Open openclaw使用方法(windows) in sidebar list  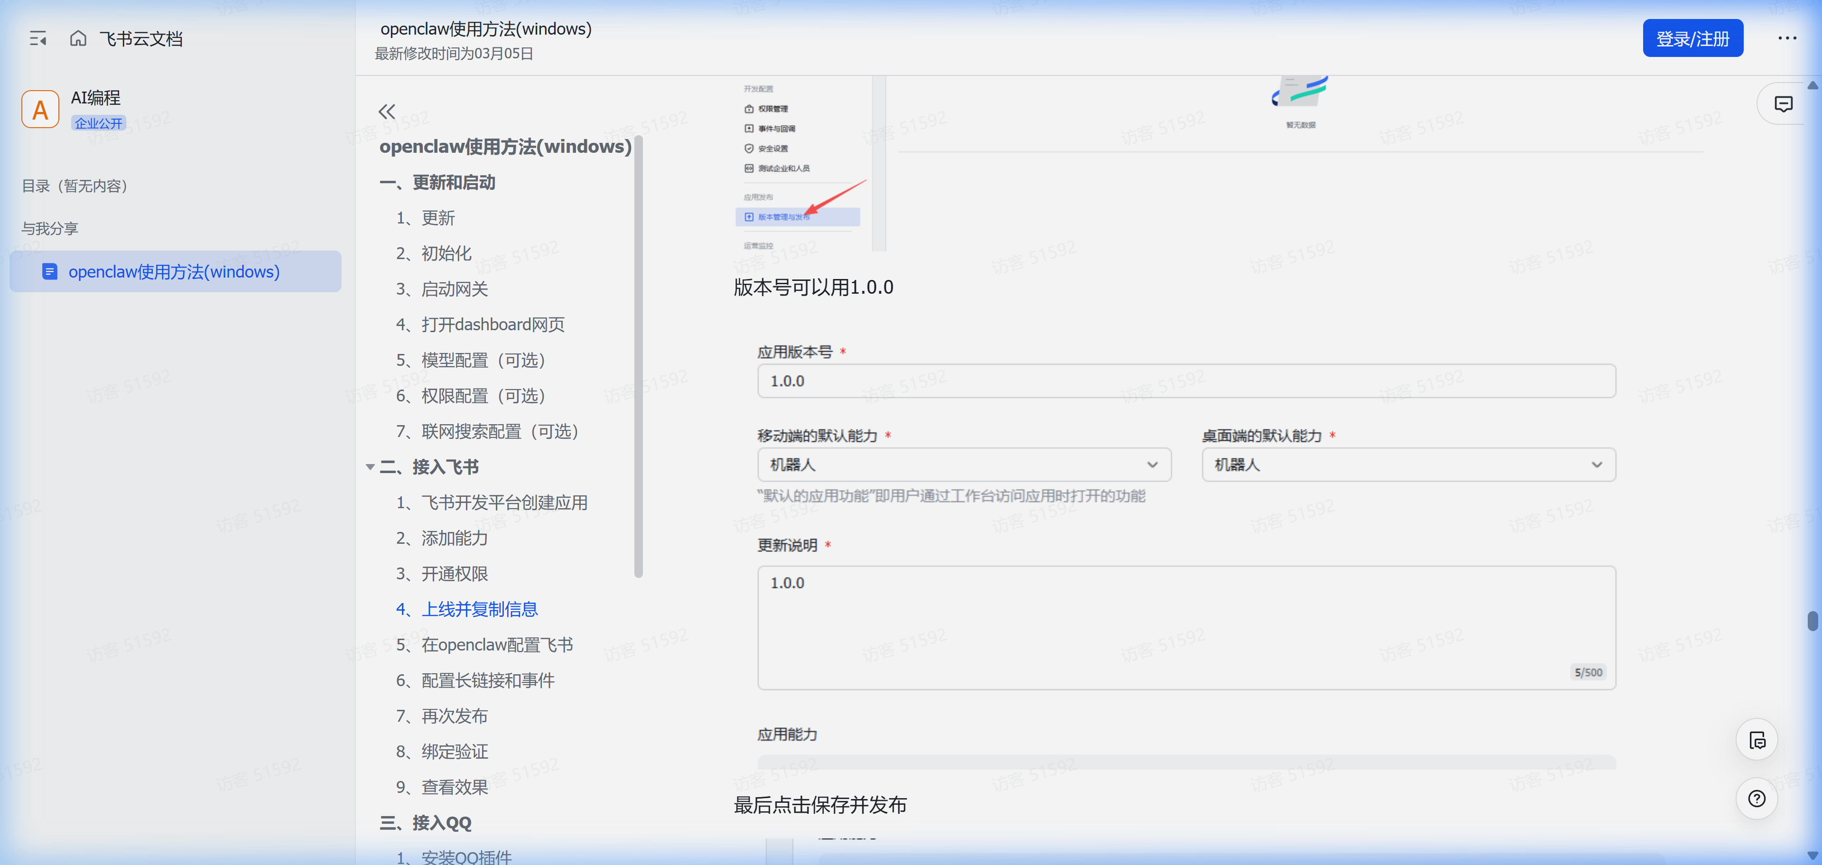(x=176, y=271)
